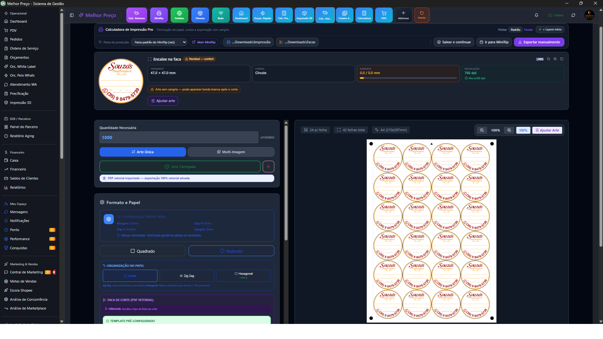The width and height of the screenshot is (603, 339).
Task: Toggle the sidebar collapse icon
Action: pyautogui.click(x=72, y=15)
